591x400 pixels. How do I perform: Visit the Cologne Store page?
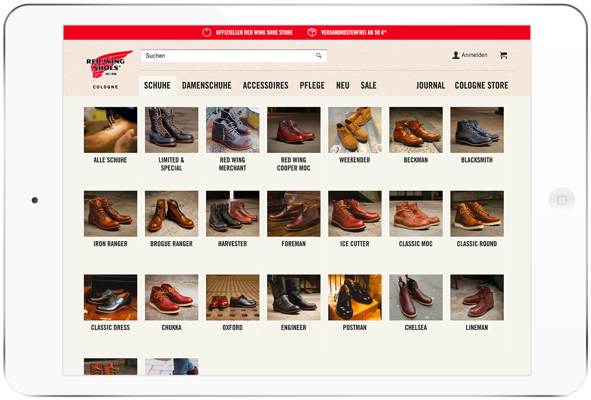[481, 86]
